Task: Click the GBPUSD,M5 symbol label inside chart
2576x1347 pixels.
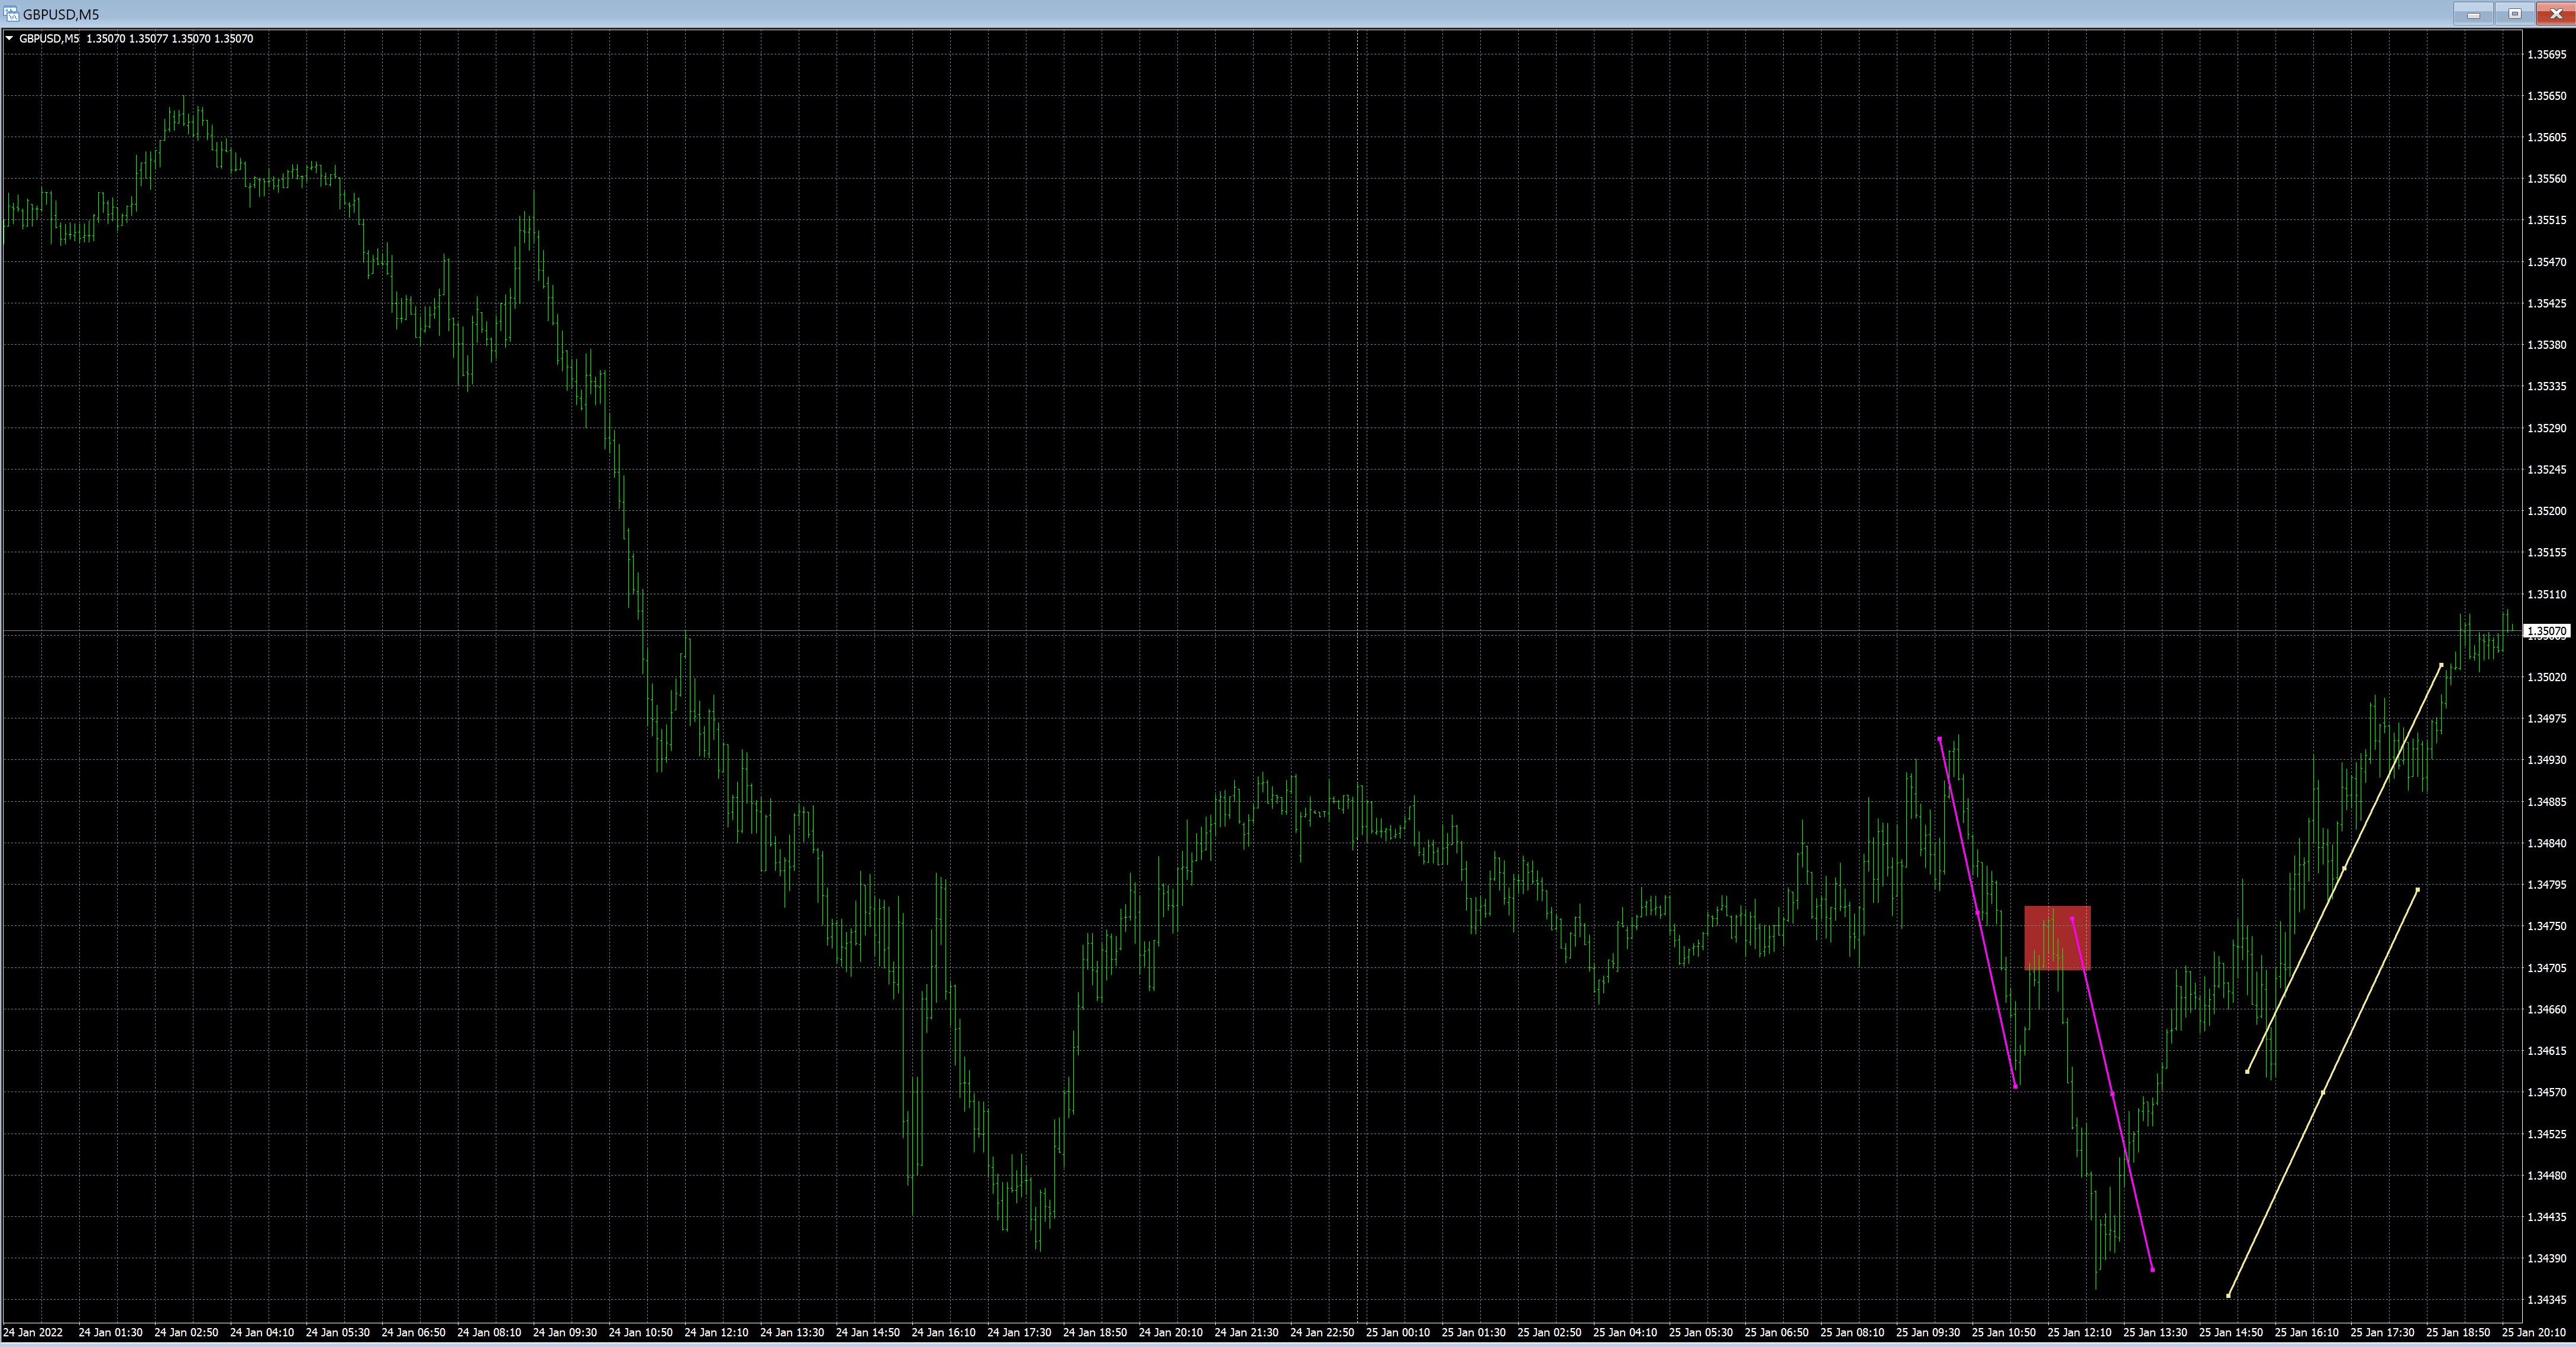Action: pos(49,39)
